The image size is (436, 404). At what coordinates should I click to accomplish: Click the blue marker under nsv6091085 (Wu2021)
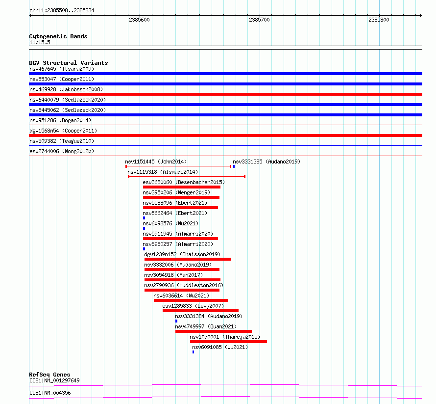click(193, 352)
